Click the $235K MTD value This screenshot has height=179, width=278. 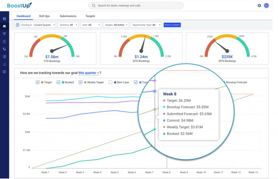click(x=227, y=57)
